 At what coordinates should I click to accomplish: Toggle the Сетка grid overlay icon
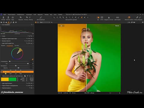pos(102,17)
